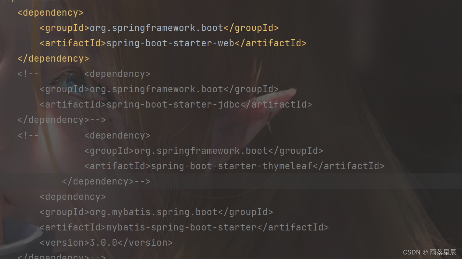Click the version 3.0.0 line
Viewport: 462px width, 259px height.
pyautogui.click(x=106, y=243)
